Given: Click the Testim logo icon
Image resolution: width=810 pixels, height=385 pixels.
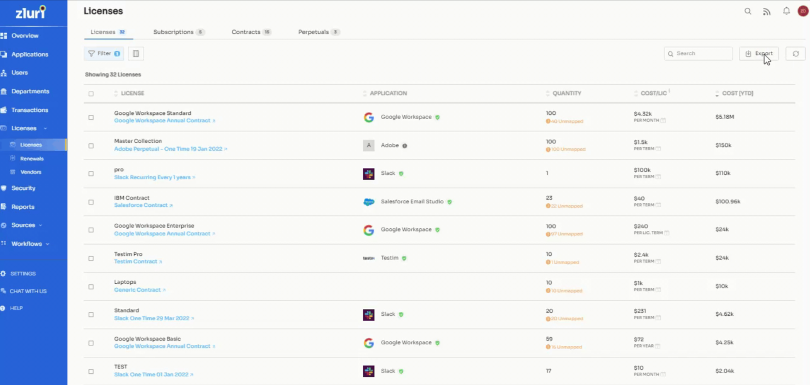Looking at the screenshot, I should (x=369, y=258).
